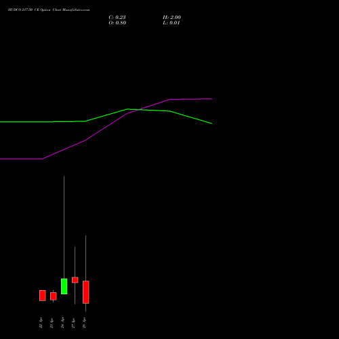Image resolution: width=339 pixels, height=339 pixels.
Task: Click the green moving average line
Action: [106, 115]
